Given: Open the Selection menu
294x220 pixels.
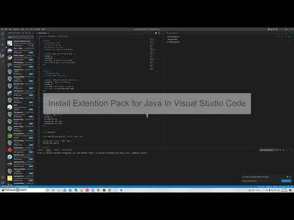Looking at the screenshot, I should tap(17, 29).
